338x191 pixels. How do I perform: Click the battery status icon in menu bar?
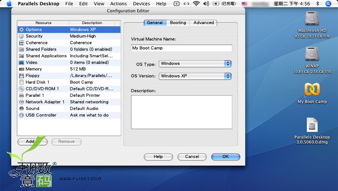pyautogui.click(x=216, y=4)
